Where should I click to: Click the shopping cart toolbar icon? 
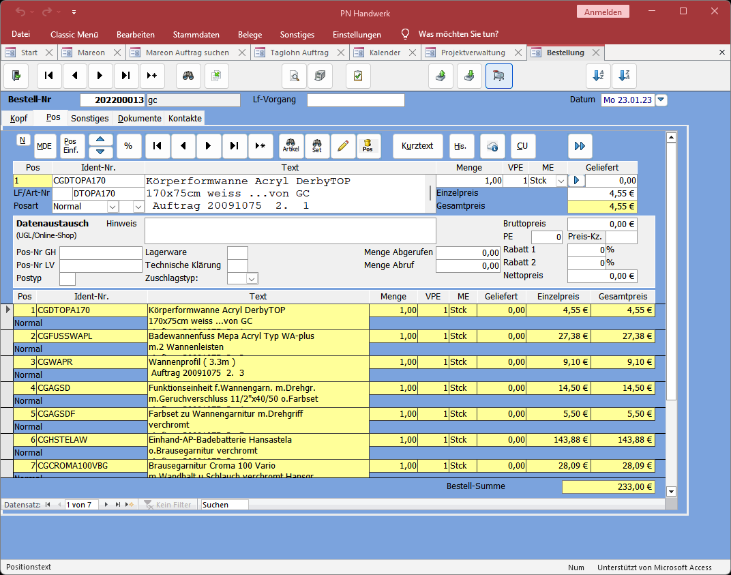click(498, 76)
